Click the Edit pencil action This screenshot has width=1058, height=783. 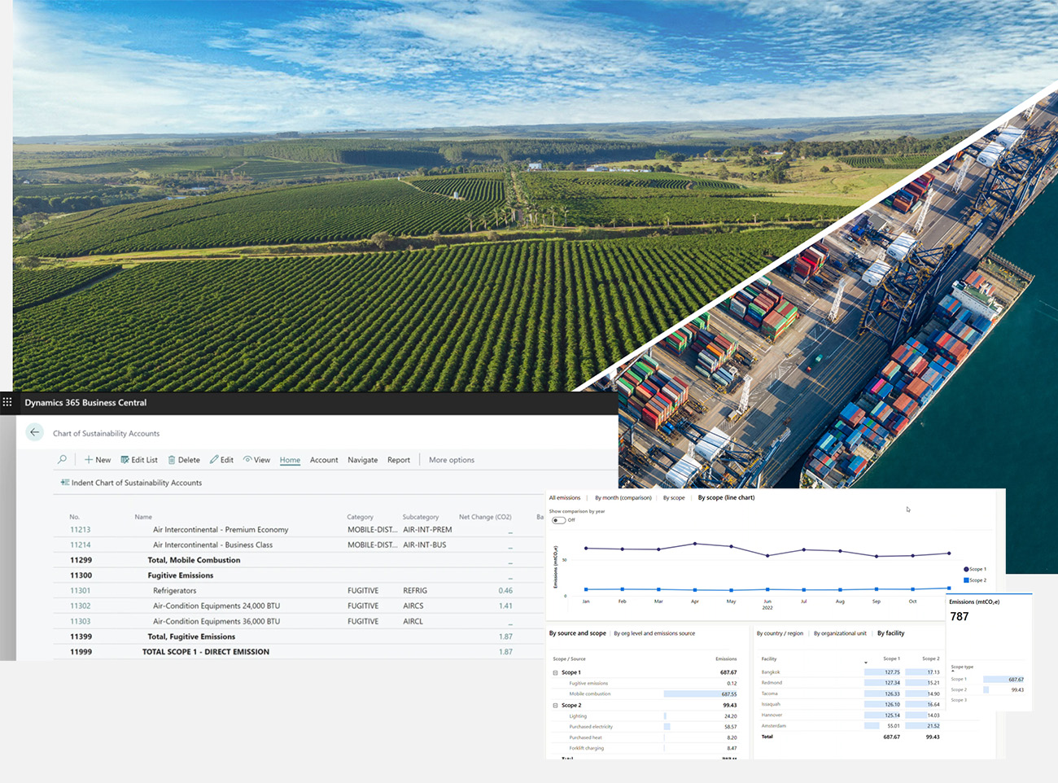click(221, 460)
